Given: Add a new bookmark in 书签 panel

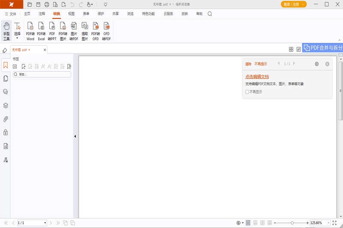Looking at the screenshot, I should pyautogui.click(x=24, y=66).
